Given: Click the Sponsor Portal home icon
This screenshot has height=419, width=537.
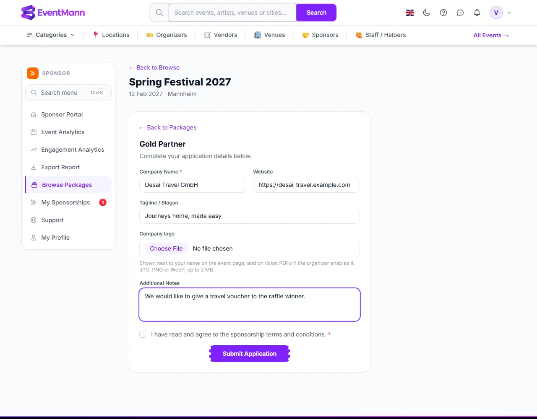Looking at the screenshot, I should [34, 114].
